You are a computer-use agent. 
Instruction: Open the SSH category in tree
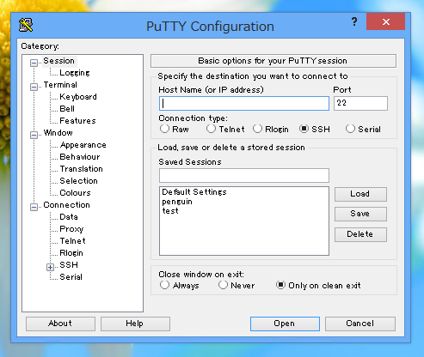click(x=69, y=265)
